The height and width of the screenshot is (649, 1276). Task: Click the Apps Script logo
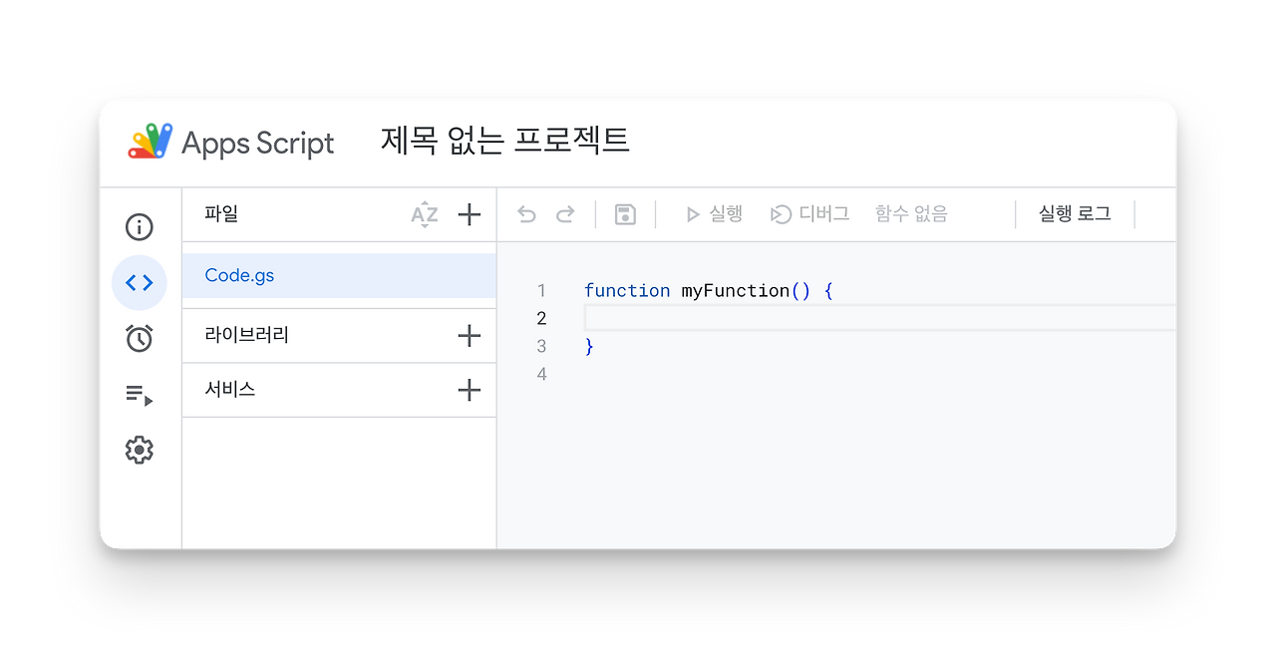pos(148,142)
